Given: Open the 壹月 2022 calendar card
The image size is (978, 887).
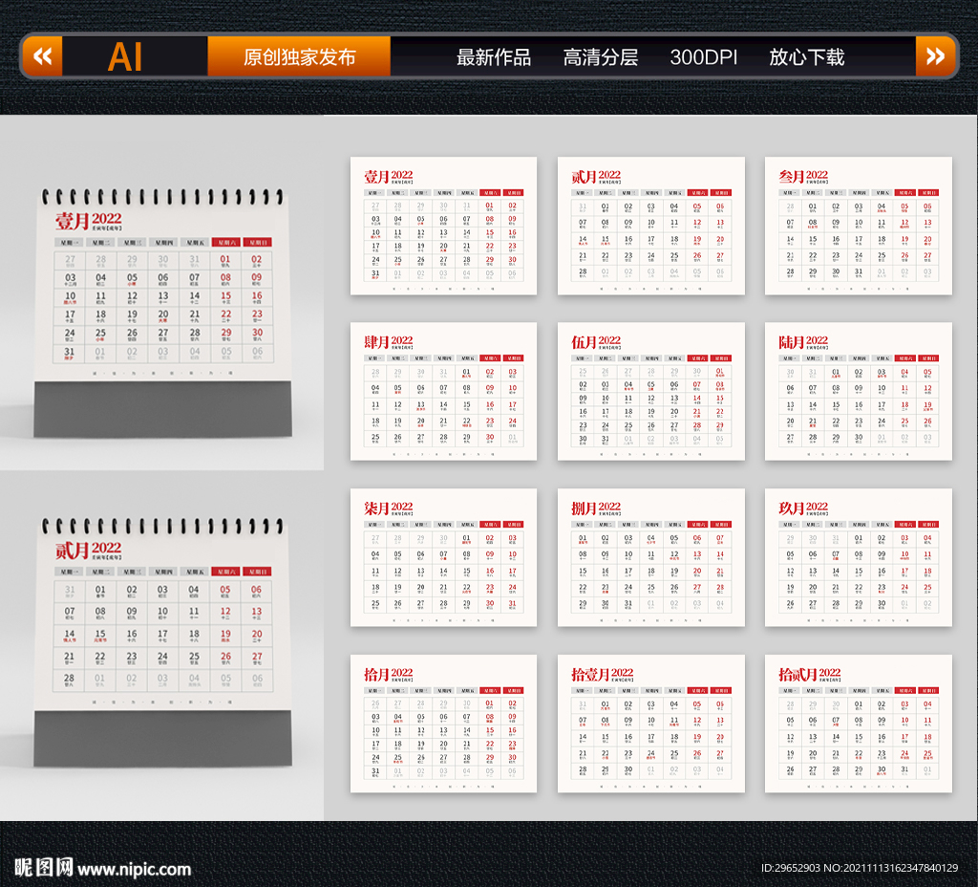Looking at the screenshot, I should (x=443, y=226).
